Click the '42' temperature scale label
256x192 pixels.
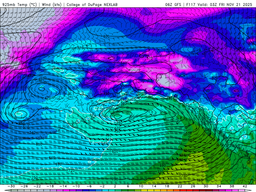click(245, 186)
